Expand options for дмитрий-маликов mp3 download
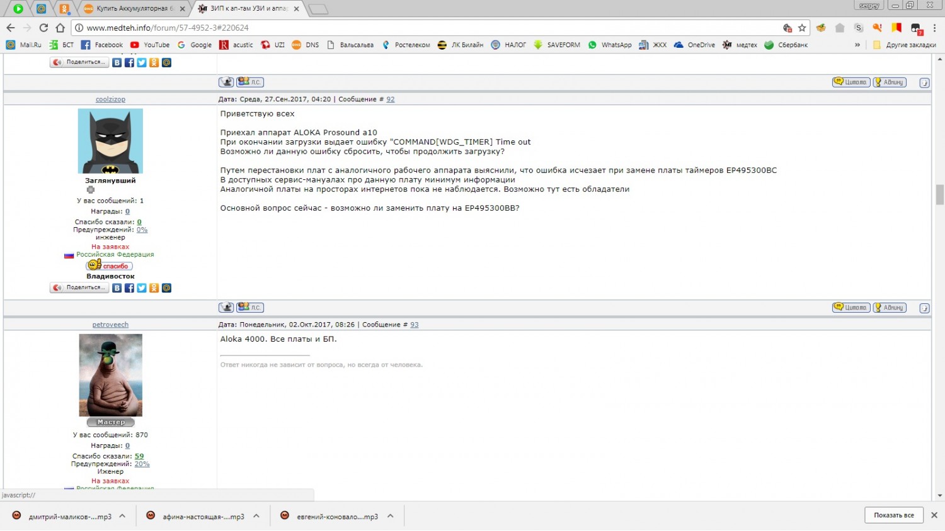 [122, 516]
